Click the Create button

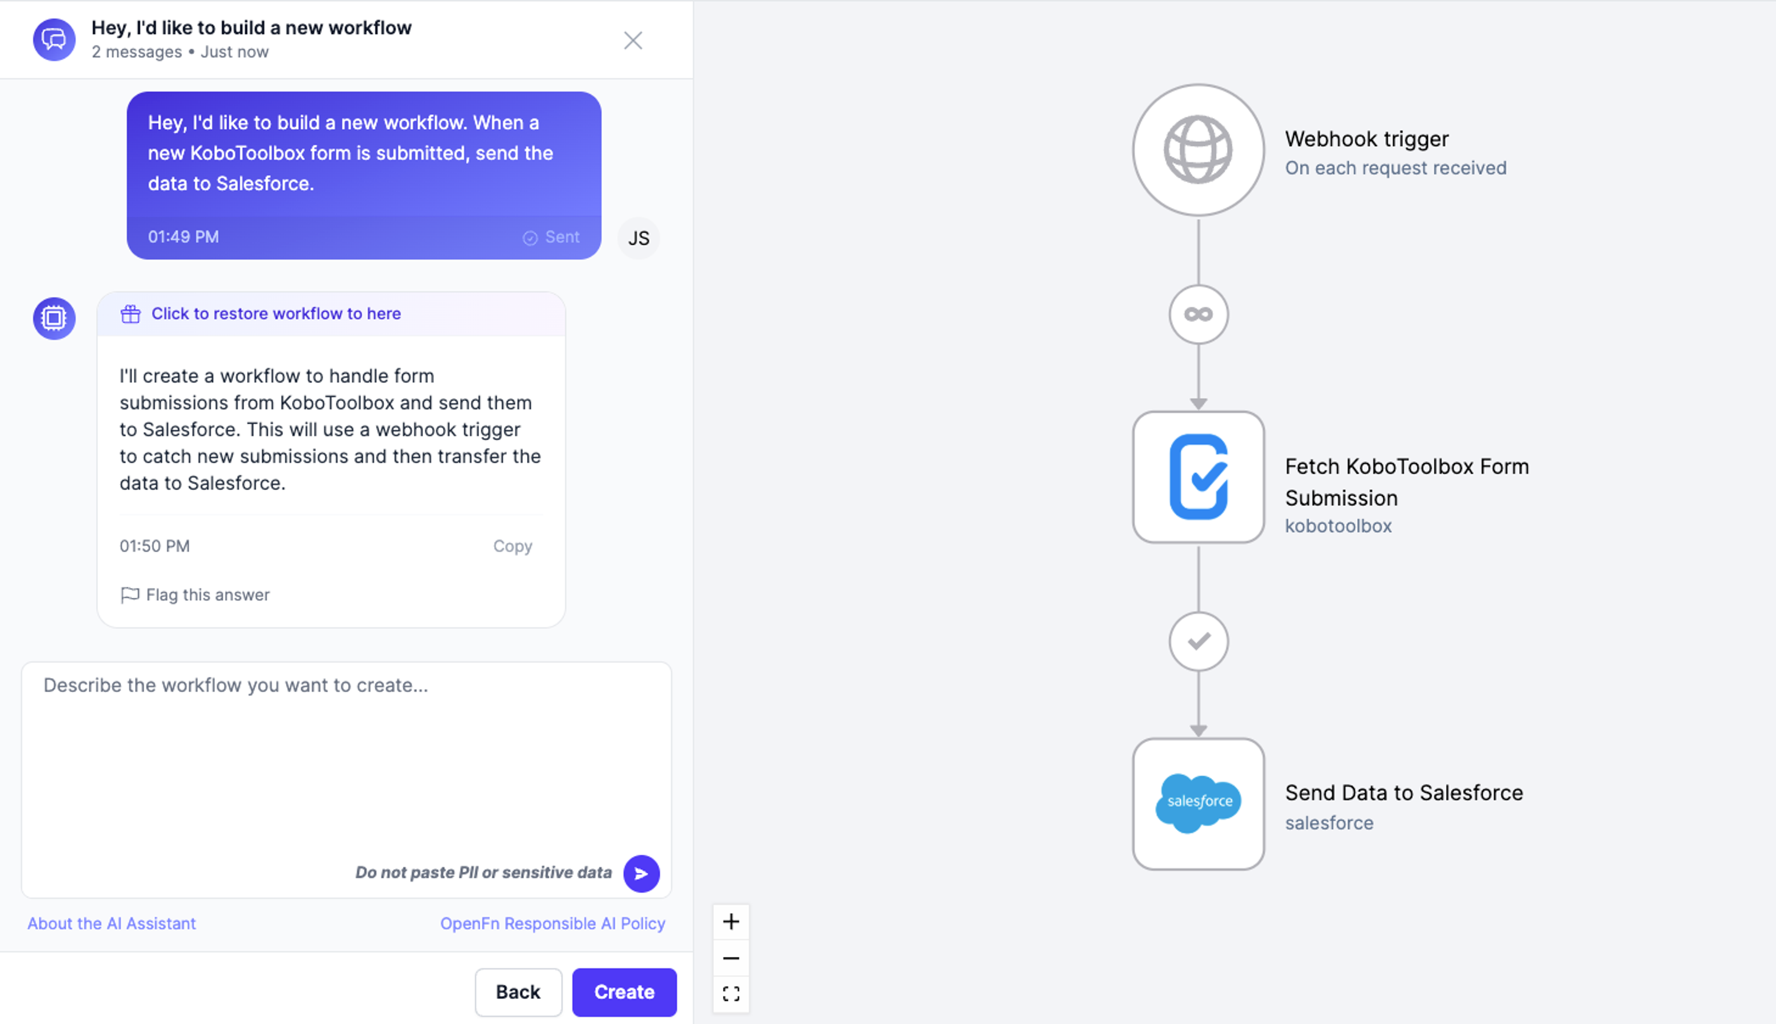pos(625,992)
